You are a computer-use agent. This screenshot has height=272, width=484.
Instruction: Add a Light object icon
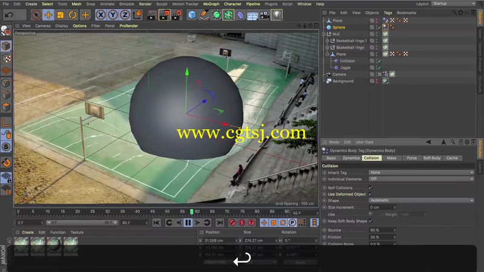[277, 15]
